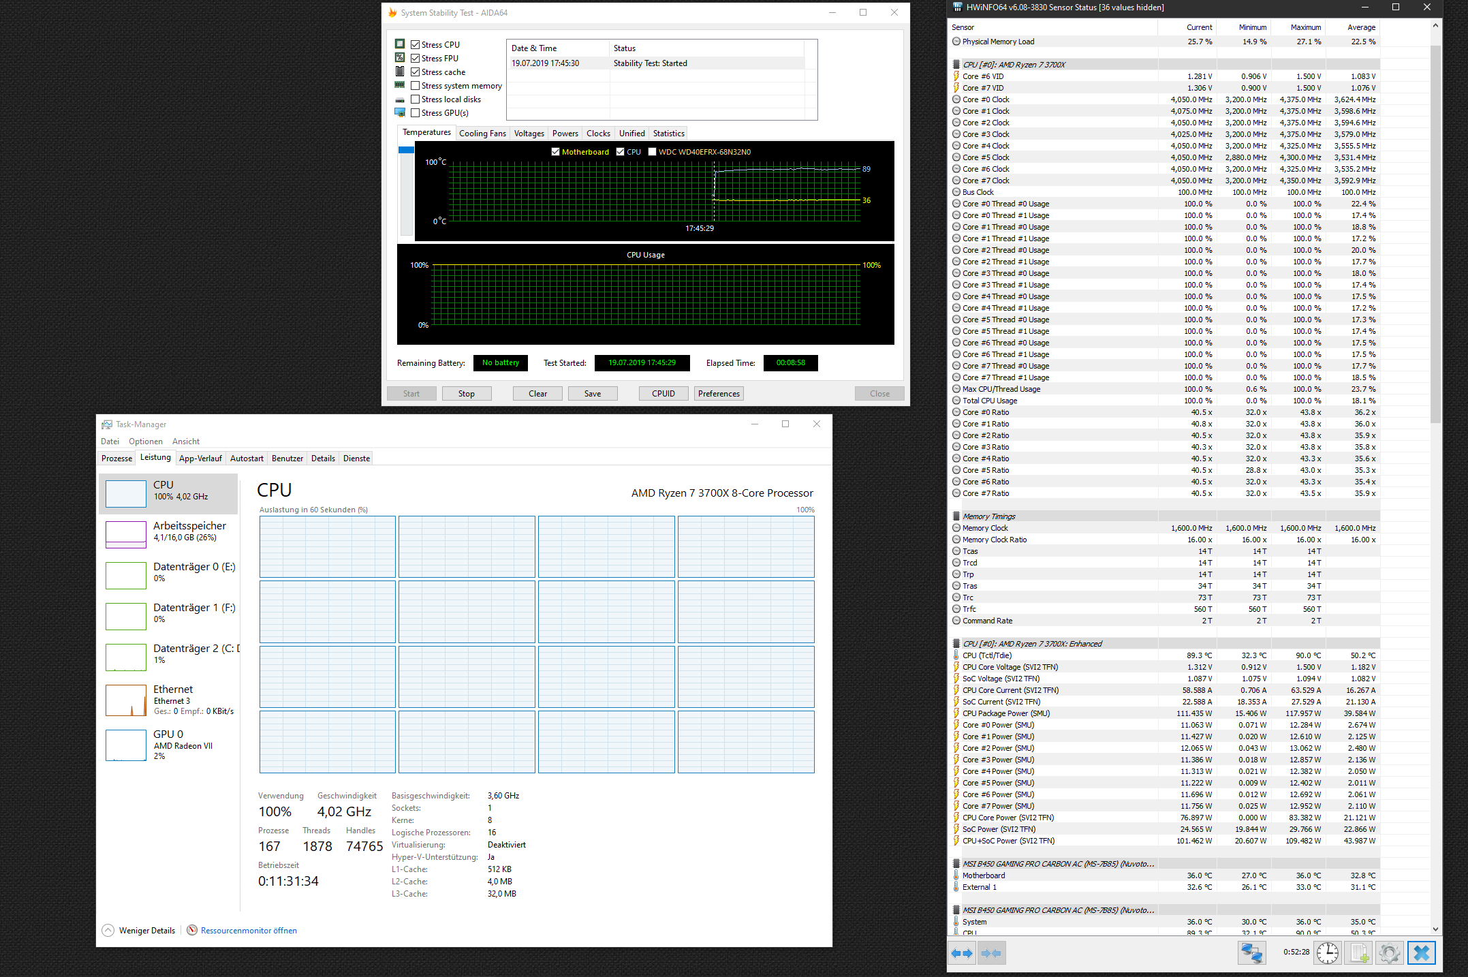
Task: Toggle Motherboard temperature graph checkbox
Action: 556,152
